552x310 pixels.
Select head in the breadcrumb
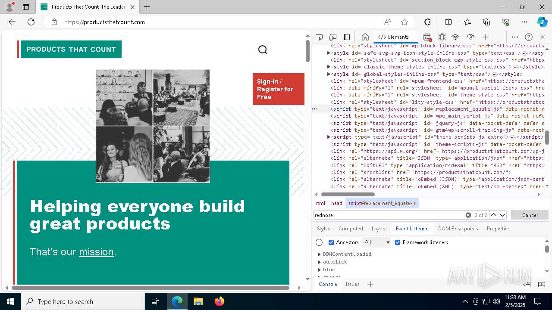(337, 203)
